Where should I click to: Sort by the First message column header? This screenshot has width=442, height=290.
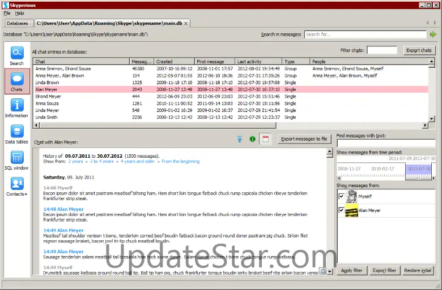pos(215,62)
